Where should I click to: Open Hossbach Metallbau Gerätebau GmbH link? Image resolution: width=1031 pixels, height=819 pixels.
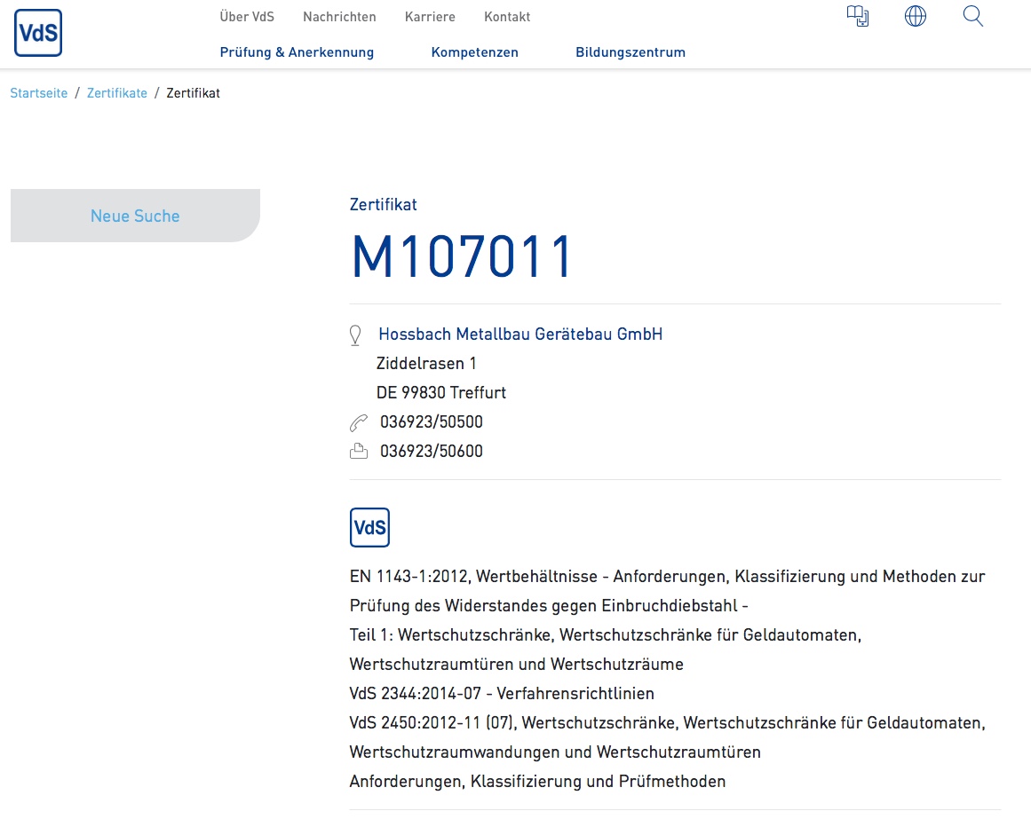coord(520,335)
